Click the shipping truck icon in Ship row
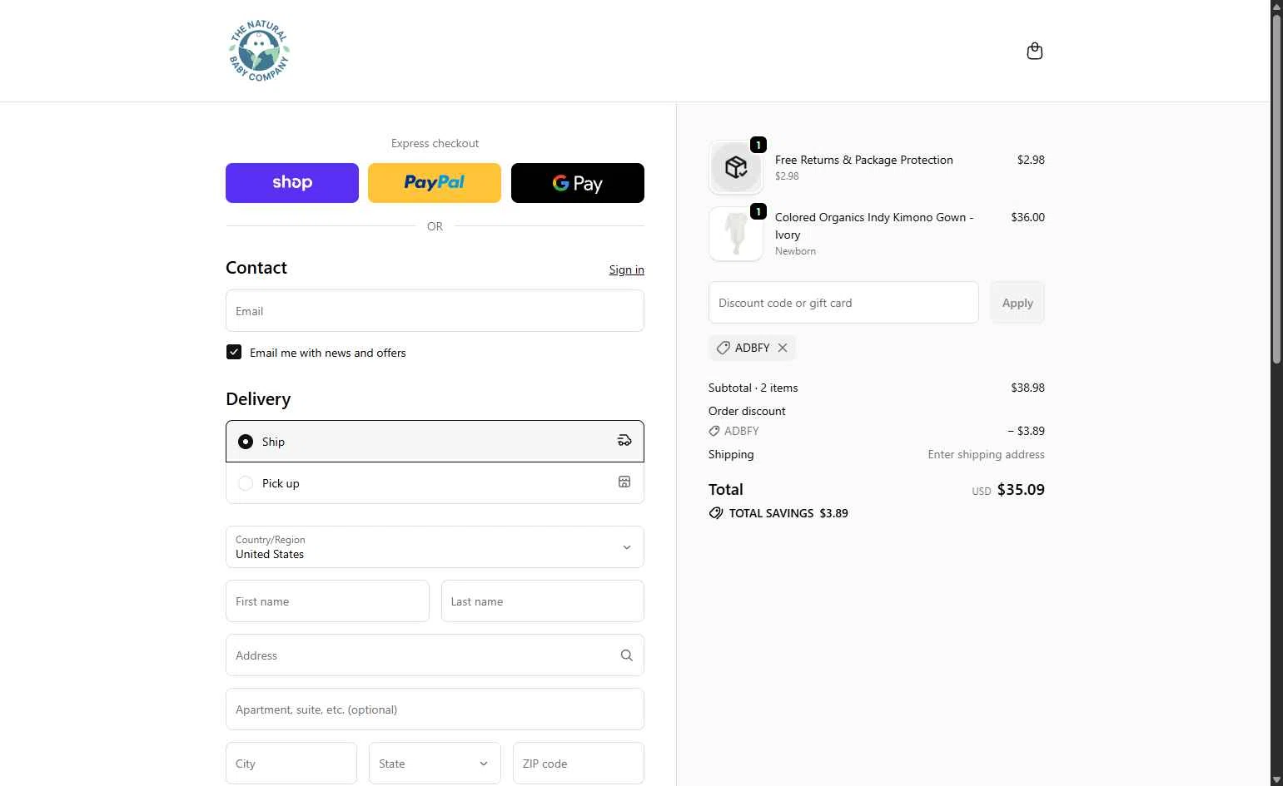Viewport: 1283px width, 786px height. pos(624,441)
